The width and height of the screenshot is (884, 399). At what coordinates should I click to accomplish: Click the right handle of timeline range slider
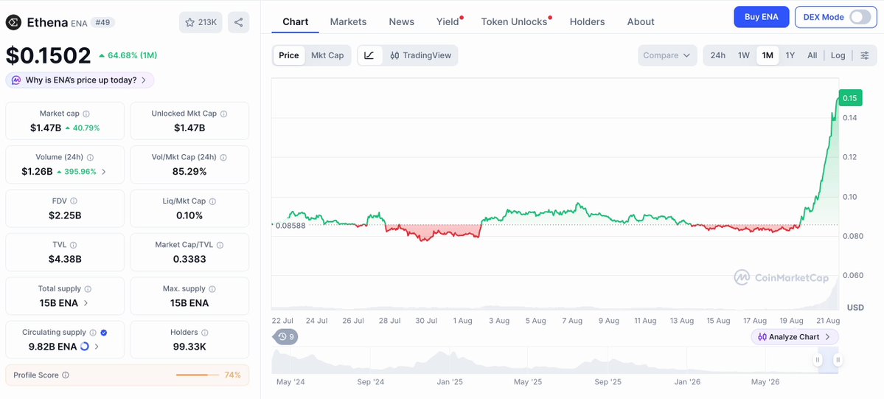pos(838,359)
